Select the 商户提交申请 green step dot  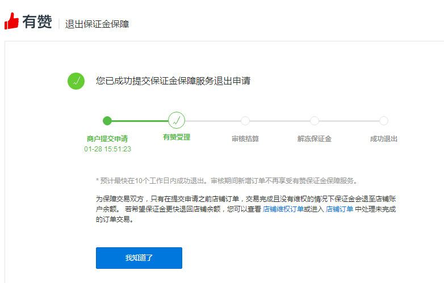(107, 120)
